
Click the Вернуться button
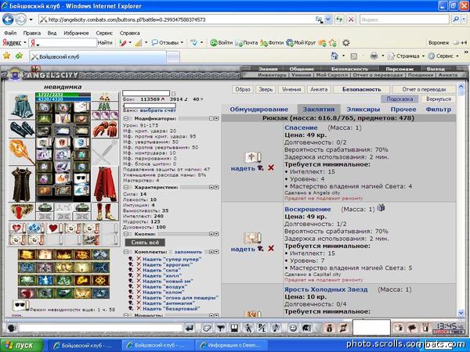[x=438, y=99]
